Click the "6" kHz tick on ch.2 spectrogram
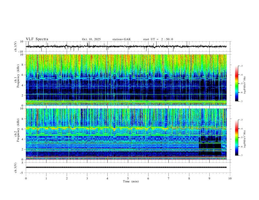Image resolution: width=259 pixels, height=200 pixels. pyautogui.click(x=23, y=129)
